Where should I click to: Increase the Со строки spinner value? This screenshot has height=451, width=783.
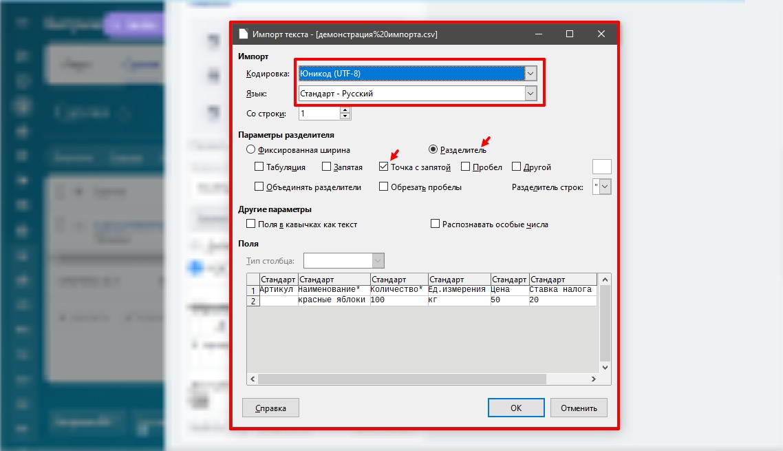click(x=345, y=110)
